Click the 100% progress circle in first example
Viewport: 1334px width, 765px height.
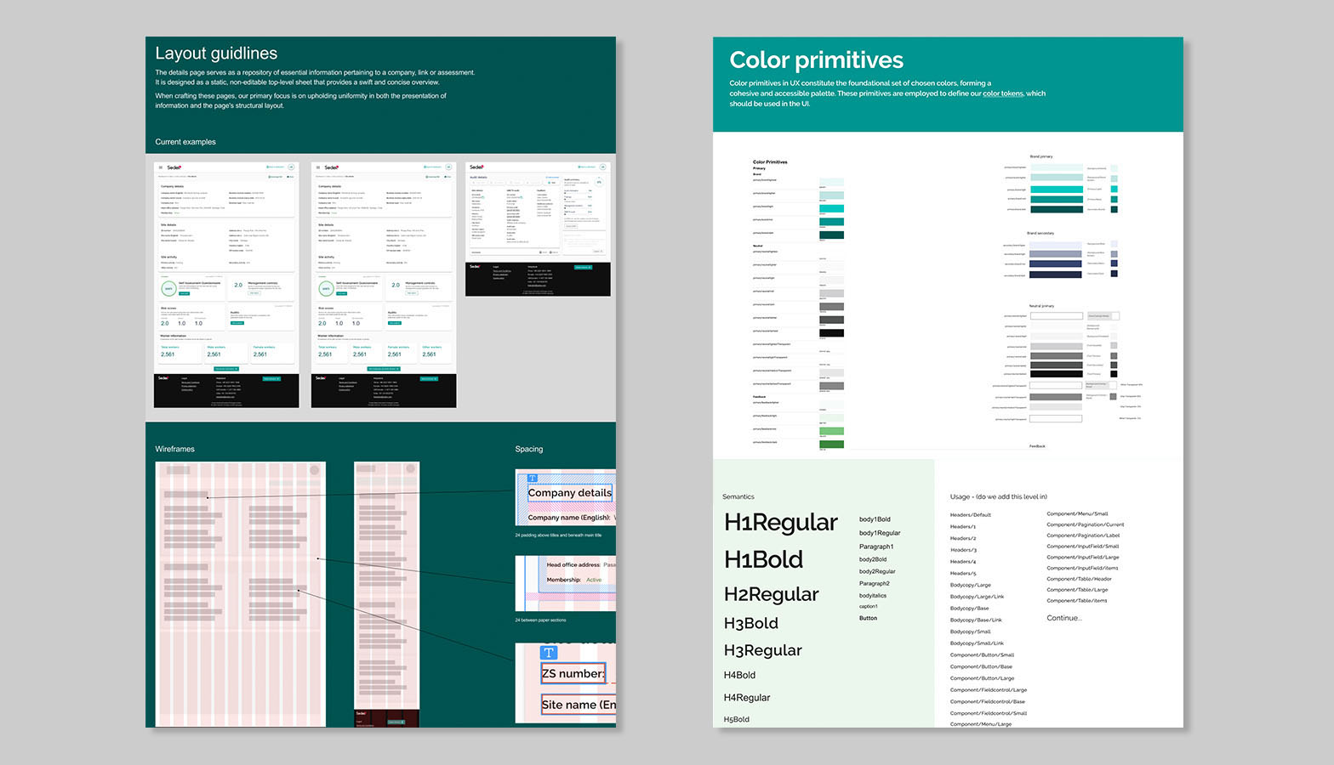click(168, 288)
